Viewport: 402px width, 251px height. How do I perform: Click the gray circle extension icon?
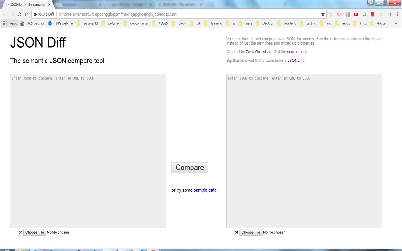click(364, 14)
